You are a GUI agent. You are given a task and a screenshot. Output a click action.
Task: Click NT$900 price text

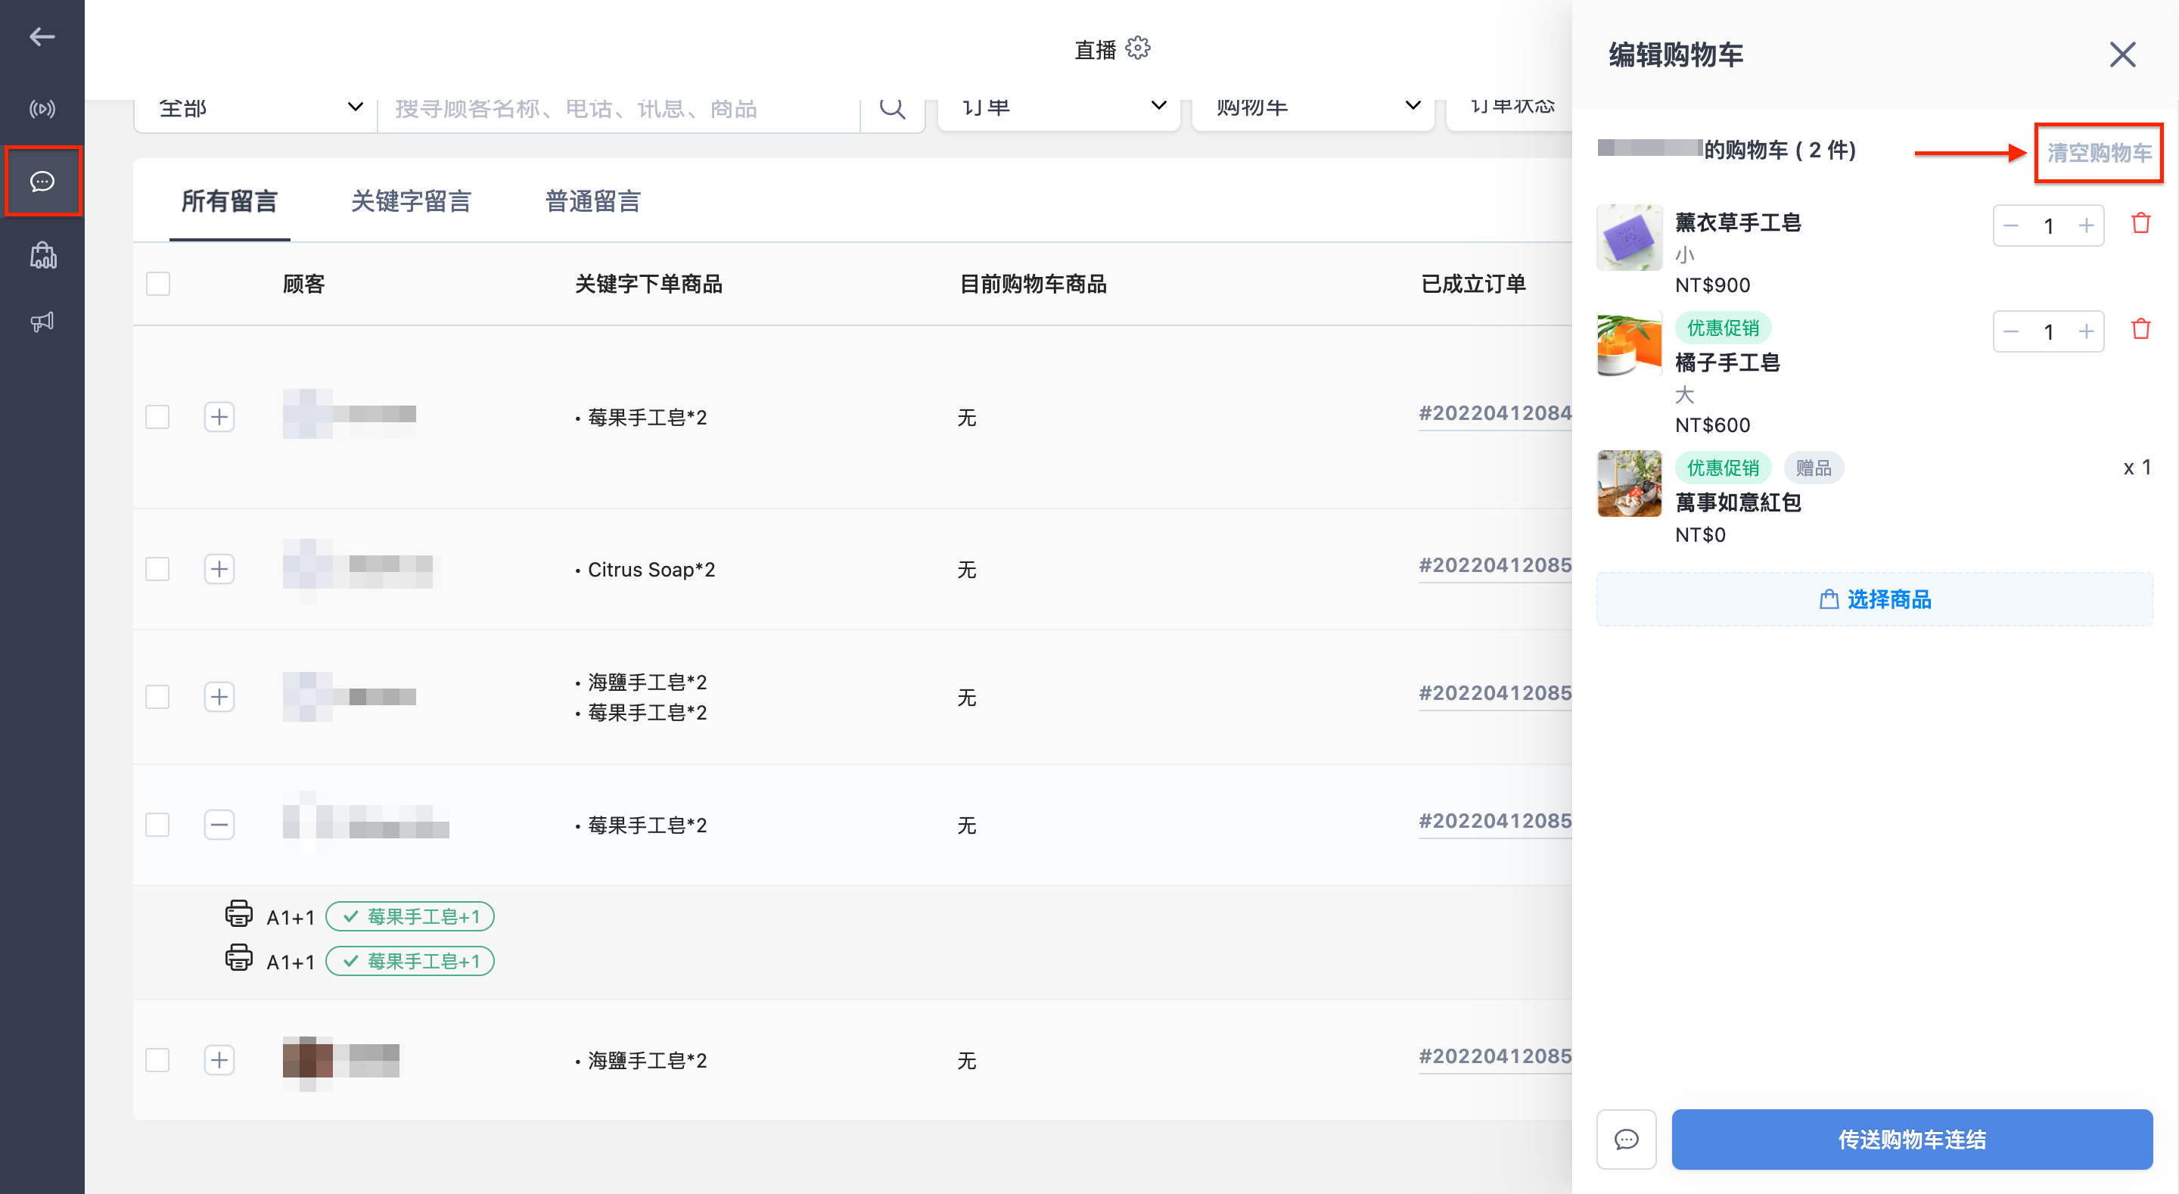pyautogui.click(x=1713, y=285)
